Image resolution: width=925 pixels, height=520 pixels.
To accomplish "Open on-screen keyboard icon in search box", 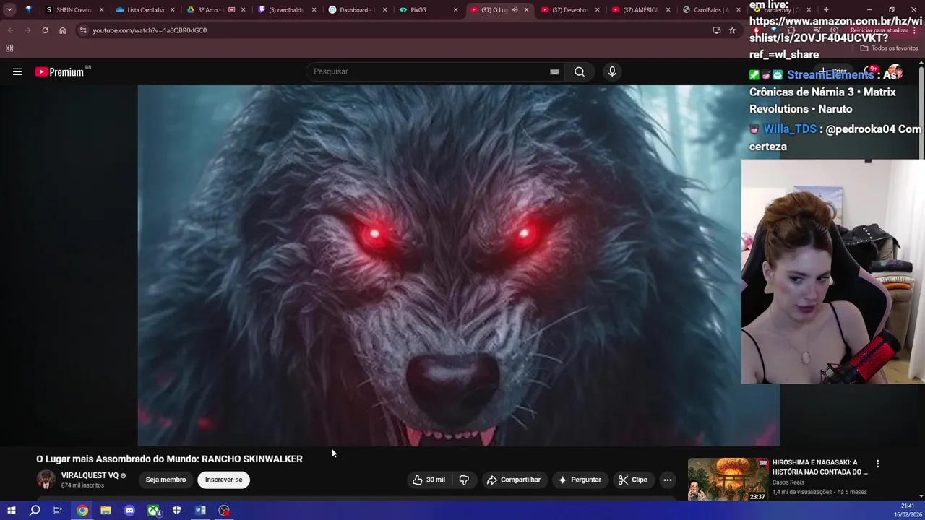I will click(x=554, y=71).
